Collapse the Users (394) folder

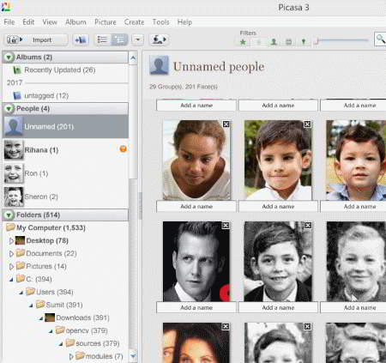point(21,293)
